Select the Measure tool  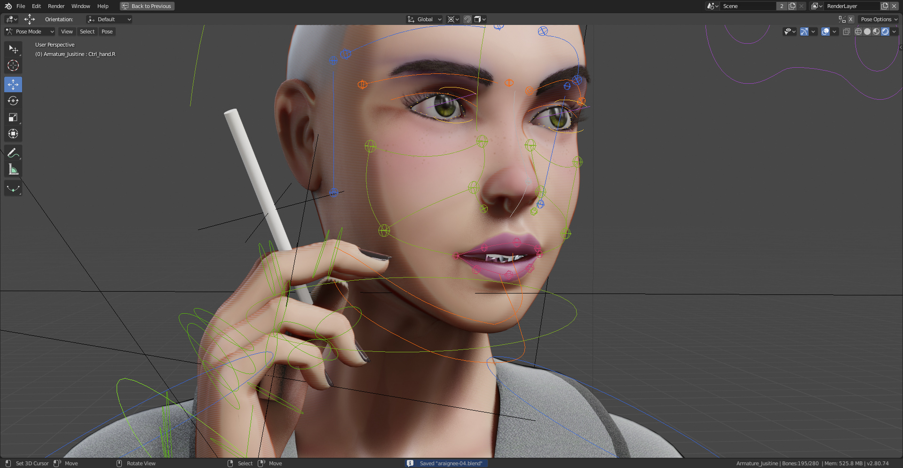[13, 169]
